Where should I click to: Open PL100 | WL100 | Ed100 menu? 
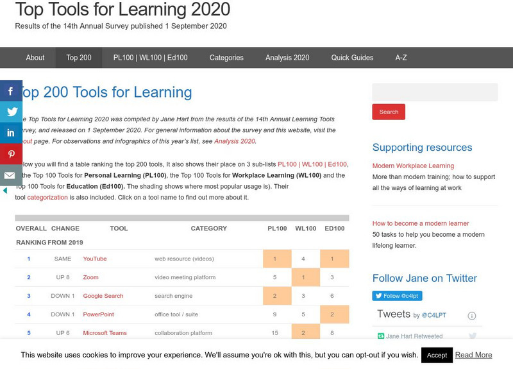tap(150, 58)
